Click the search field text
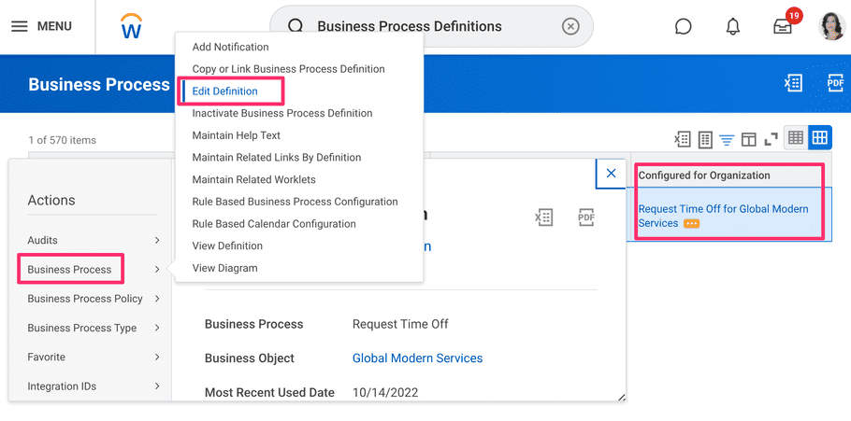 tap(410, 26)
